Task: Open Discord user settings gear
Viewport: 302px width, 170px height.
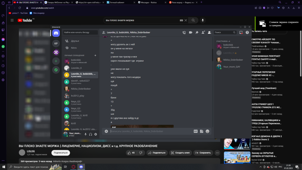Action: point(95,134)
